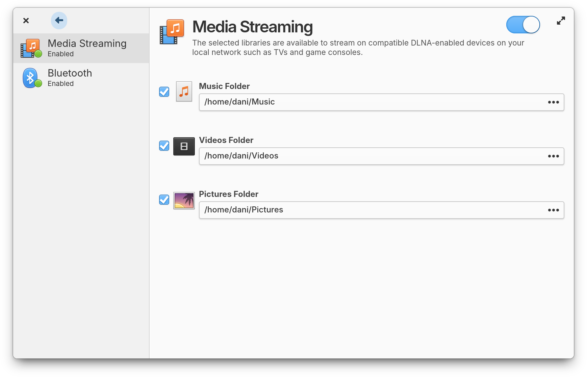Image resolution: width=587 pixels, height=377 pixels.
Task: Click the Music Folder label
Action: (224, 86)
